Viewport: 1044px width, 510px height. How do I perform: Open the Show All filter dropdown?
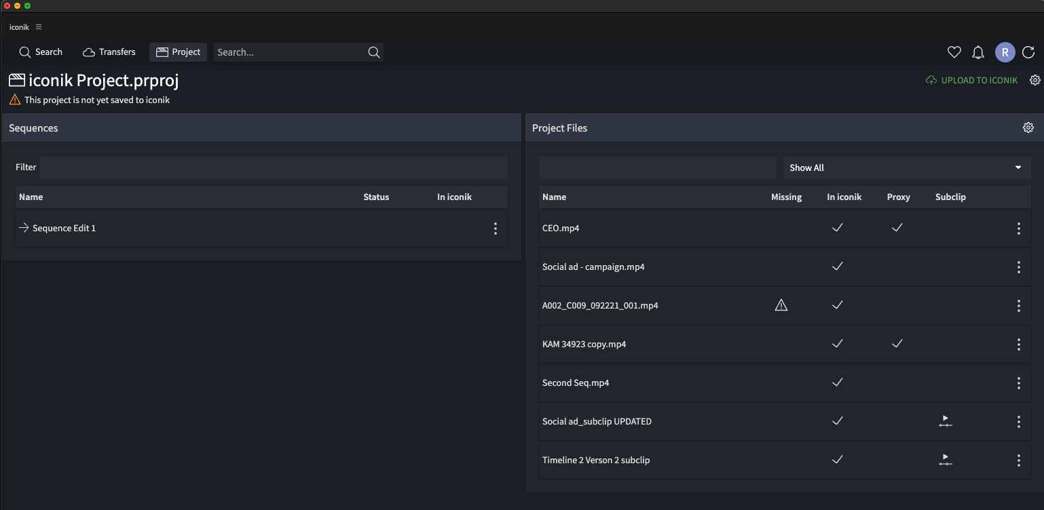point(906,168)
